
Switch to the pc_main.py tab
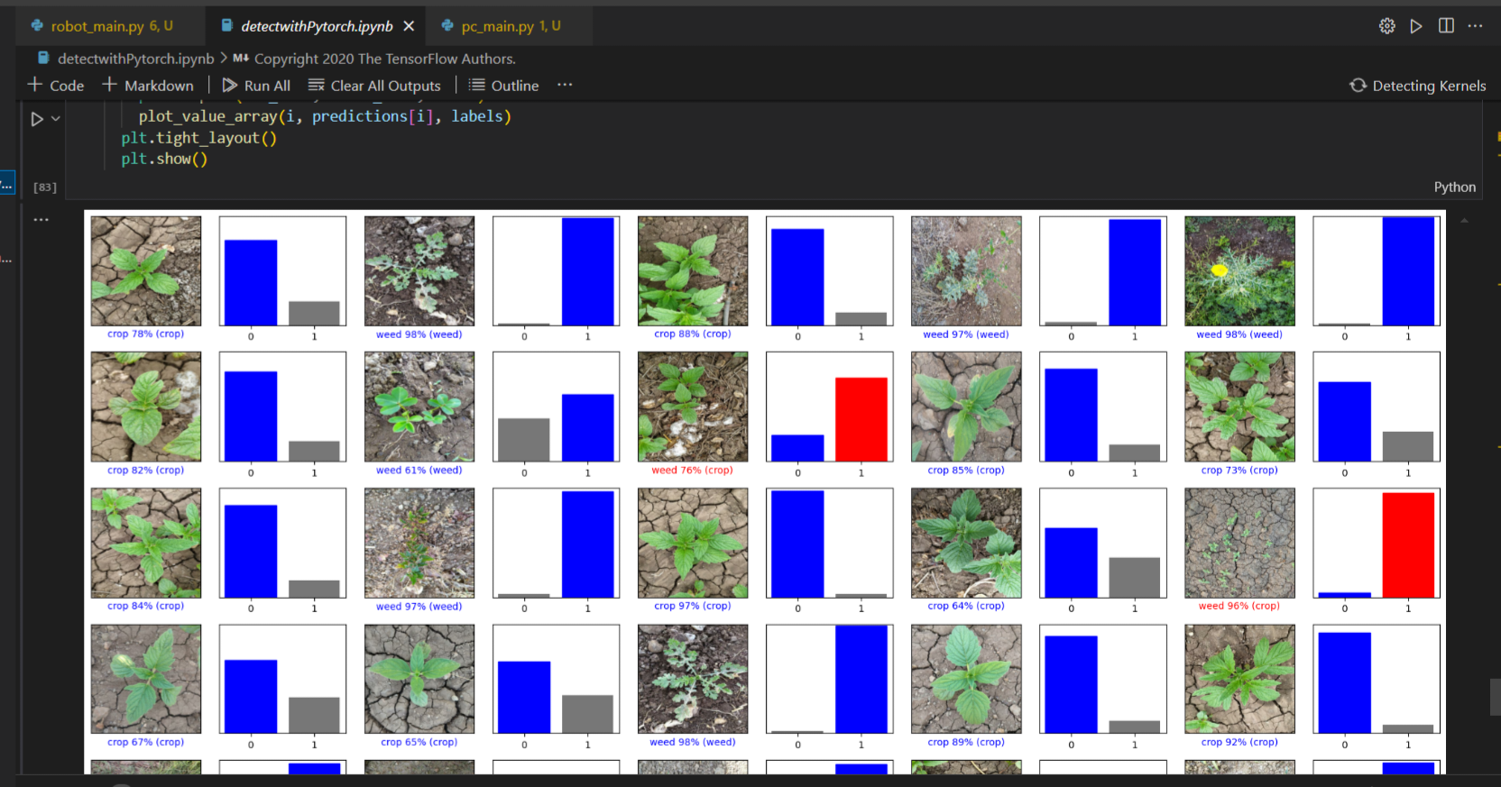pyautogui.click(x=501, y=26)
